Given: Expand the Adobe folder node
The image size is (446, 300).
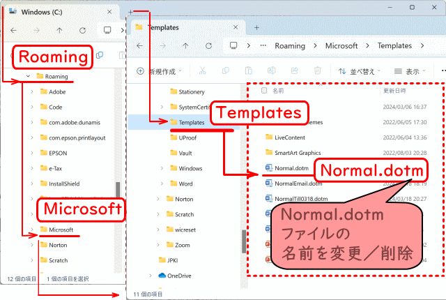Looking at the screenshot, I should point(32,91).
